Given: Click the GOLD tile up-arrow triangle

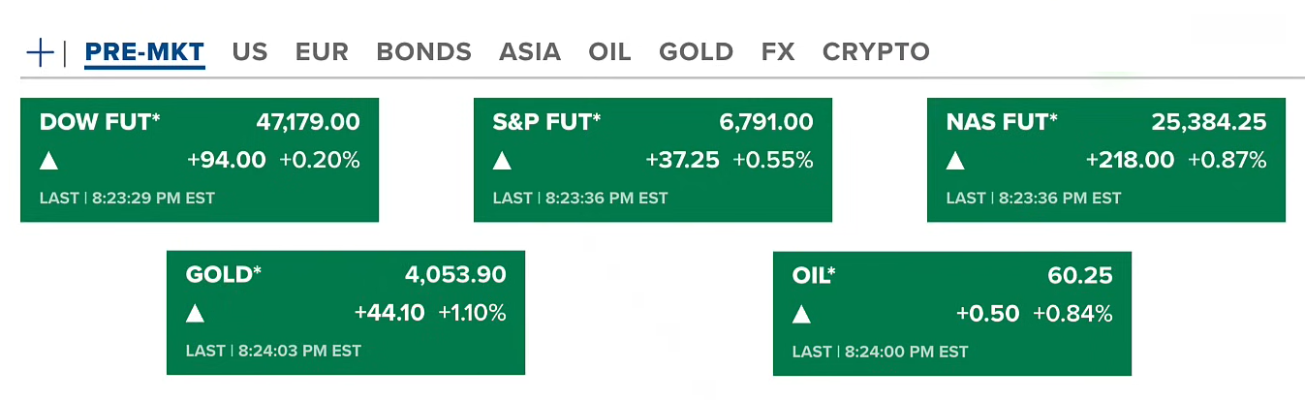Looking at the screenshot, I should coord(195,314).
